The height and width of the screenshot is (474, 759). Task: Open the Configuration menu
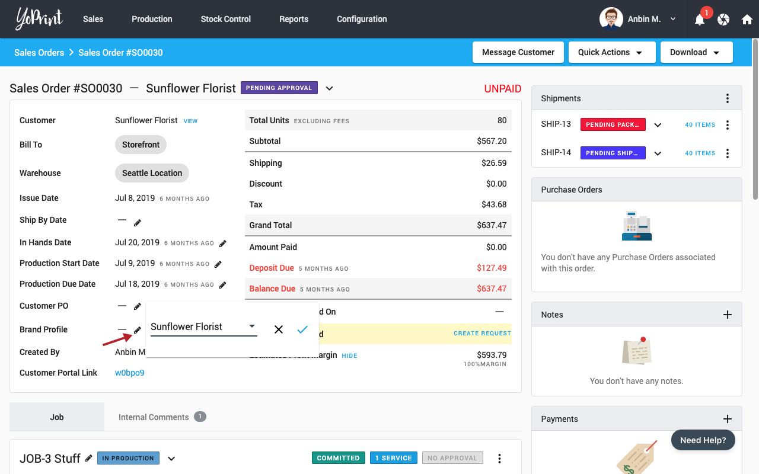click(x=362, y=19)
